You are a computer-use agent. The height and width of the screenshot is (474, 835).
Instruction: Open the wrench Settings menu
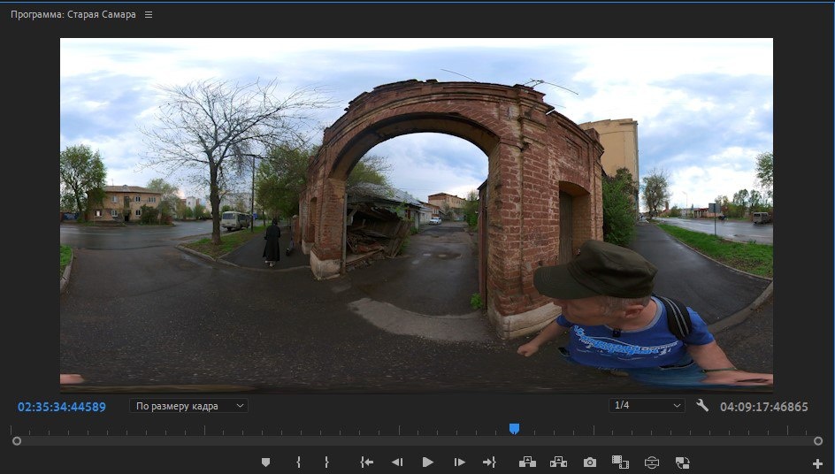point(702,406)
